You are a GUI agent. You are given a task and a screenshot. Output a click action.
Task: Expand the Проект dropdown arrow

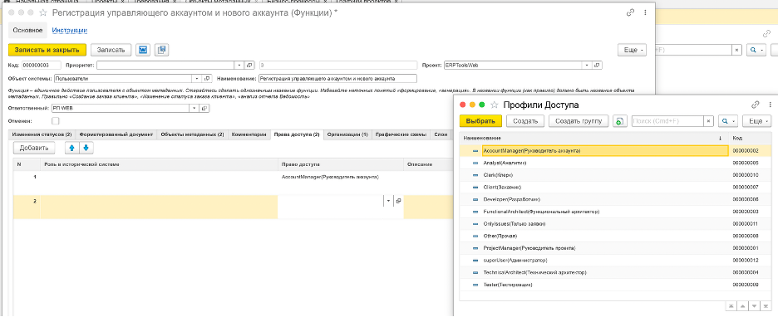[587, 65]
